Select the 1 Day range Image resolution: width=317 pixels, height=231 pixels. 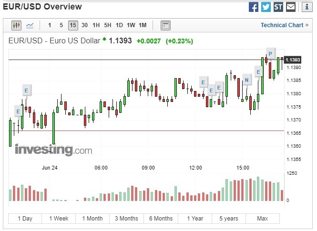[x=25, y=219]
